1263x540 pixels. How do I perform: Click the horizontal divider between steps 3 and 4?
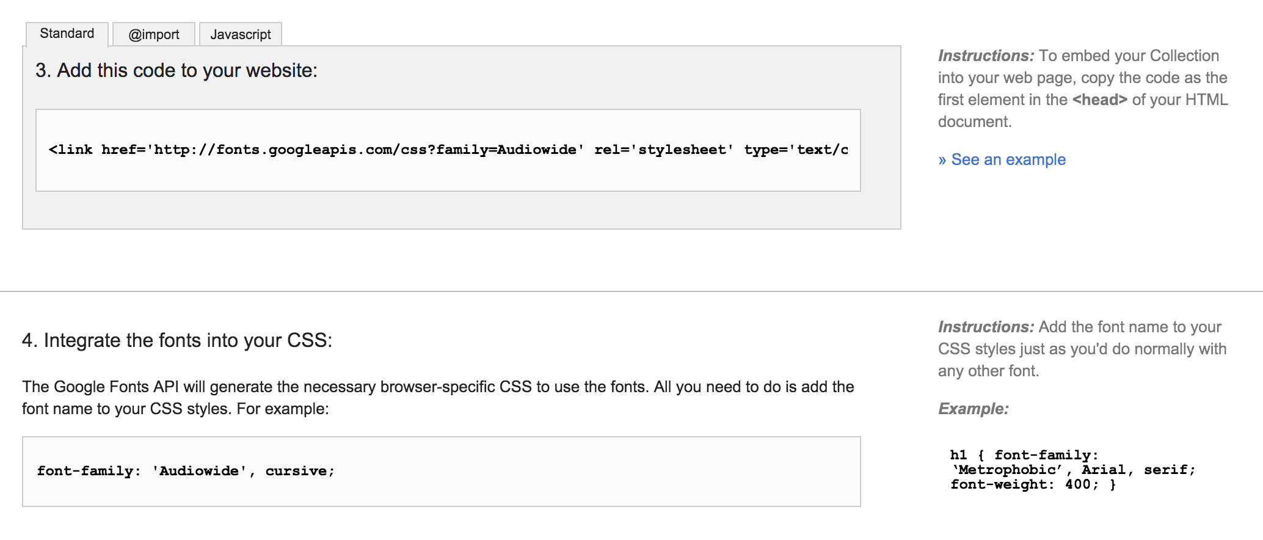click(631, 291)
